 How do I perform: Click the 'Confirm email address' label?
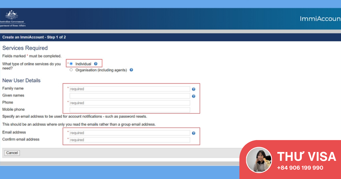pyautogui.click(x=21, y=139)
